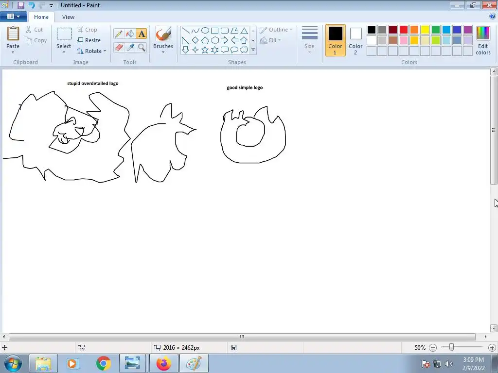The height and width of the screenshot is (373, 498).
Task: Choose the Polygon shape
Action: tap(234, 31)
